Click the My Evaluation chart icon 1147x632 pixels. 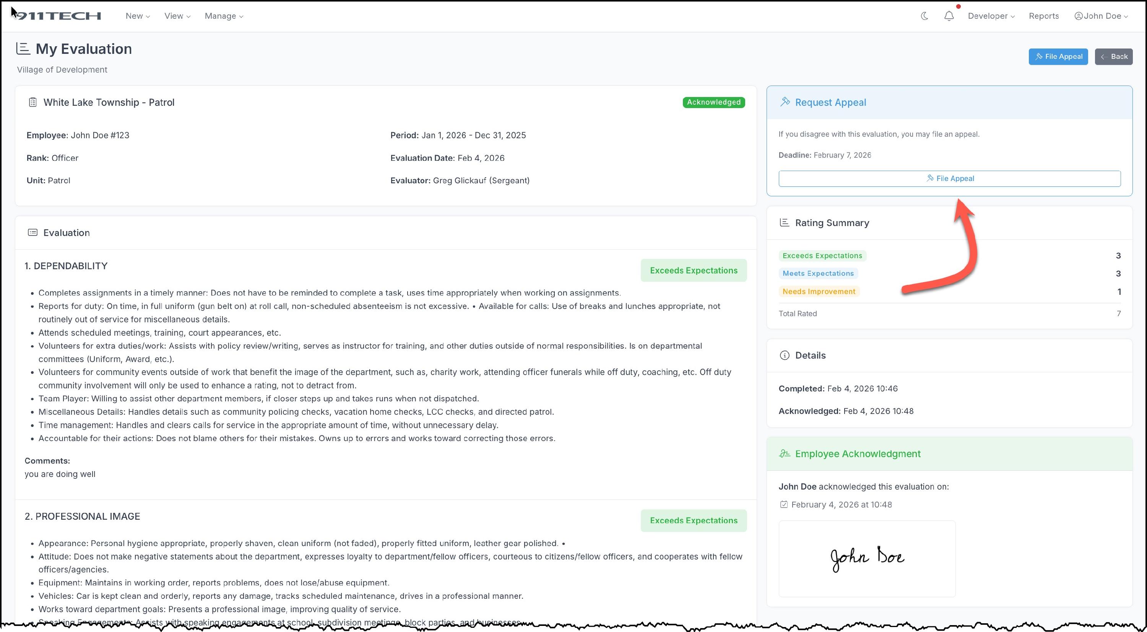point(23,48)
